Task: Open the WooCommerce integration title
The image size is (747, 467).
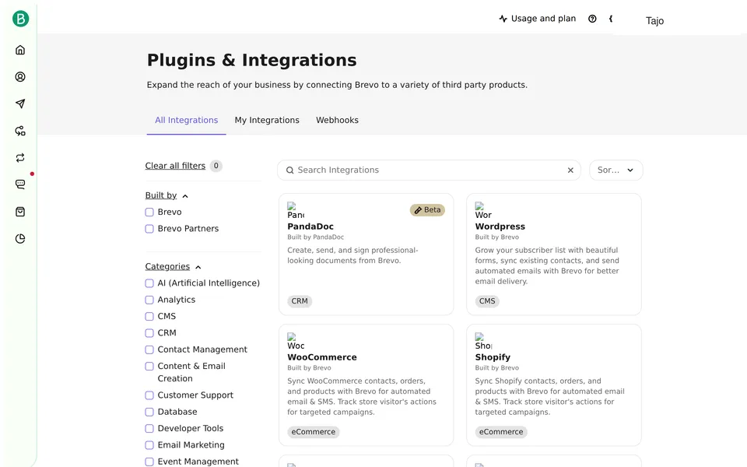Action: coord(322,357)
